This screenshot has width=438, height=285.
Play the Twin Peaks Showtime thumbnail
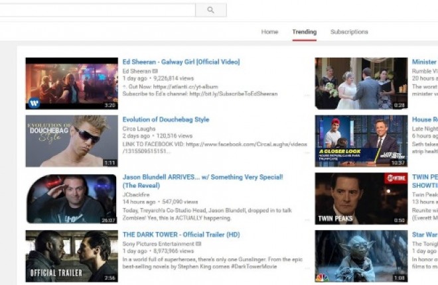tap(361, 199)
